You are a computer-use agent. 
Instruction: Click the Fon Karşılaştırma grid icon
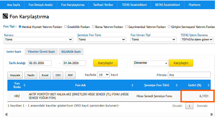5,16
